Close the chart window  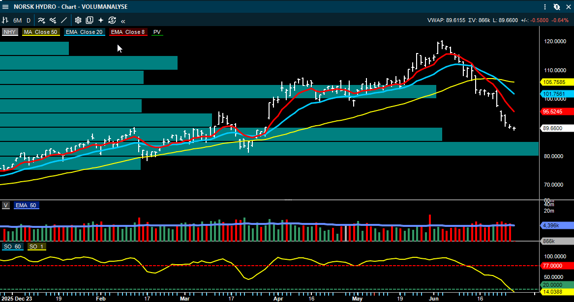point(569,6)
